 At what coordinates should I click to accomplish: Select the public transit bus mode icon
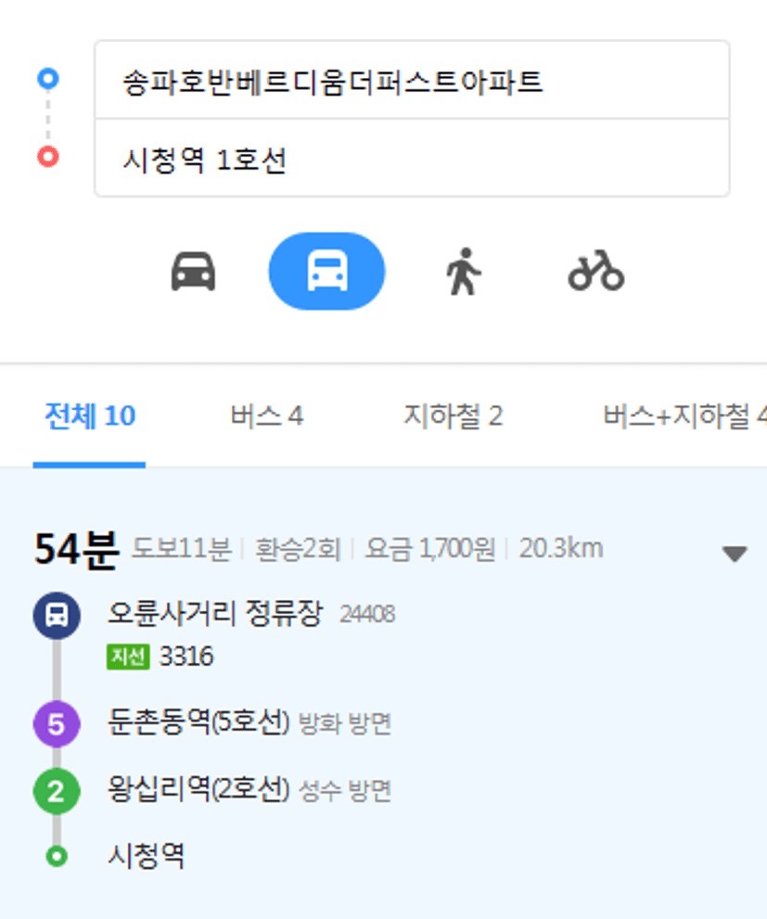tap(327, 272)
